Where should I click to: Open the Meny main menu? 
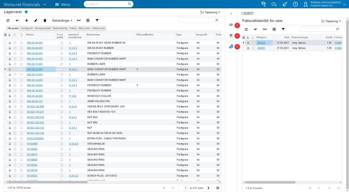click(63, 4)
